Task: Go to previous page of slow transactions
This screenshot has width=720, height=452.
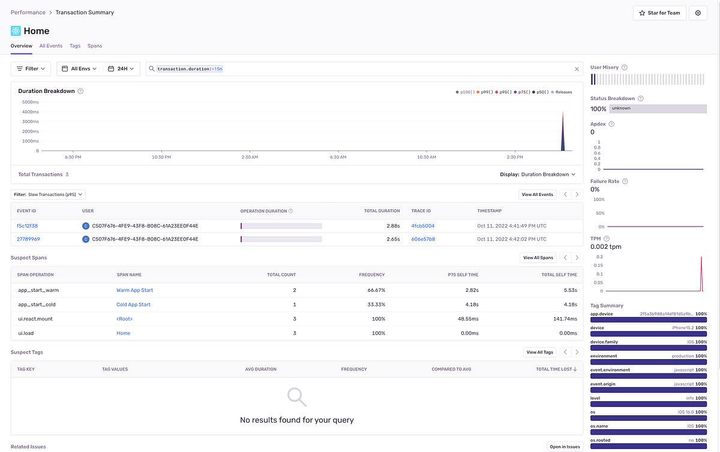Action: (x=565, y=194)
